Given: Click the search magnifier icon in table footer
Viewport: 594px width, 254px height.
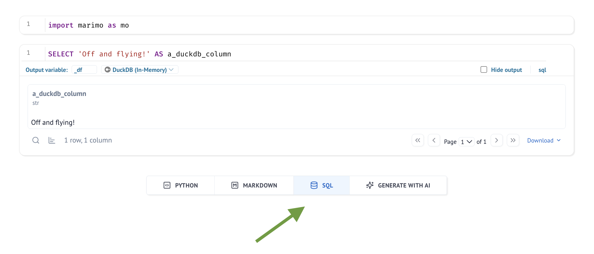Looking at the screenshot, I should (x=36, y=140).
